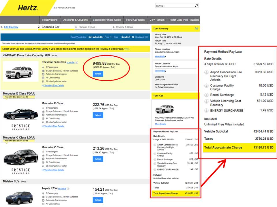This screenshot has width=277, height=207.
Task: Show view details for Return Location
Action: pyautogui.click(x=160, y=71)
